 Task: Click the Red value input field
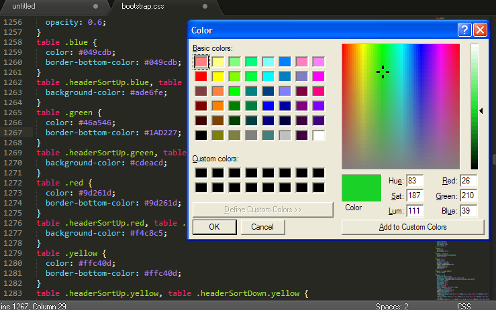point(468,181)
